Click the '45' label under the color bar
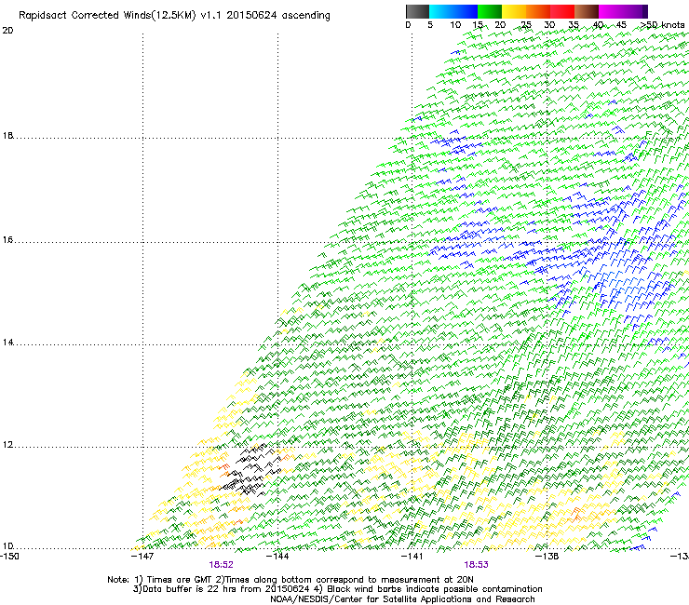This screenshot has width=689, height=605. point(621,25)
